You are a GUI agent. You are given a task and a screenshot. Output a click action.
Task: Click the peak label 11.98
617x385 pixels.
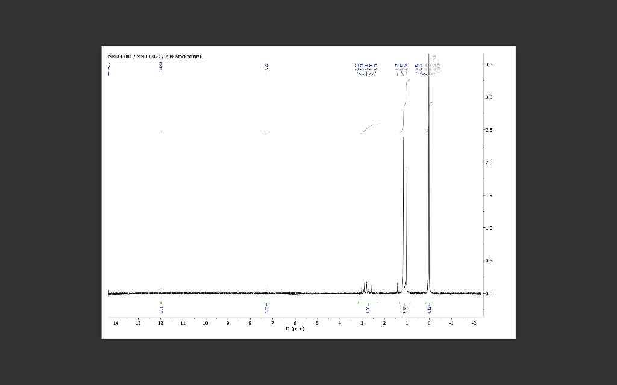[160, 66]
